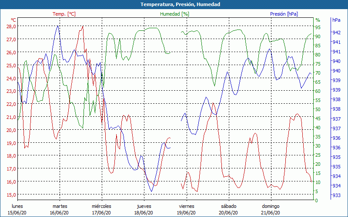This screenshot has height=217, width=348.
Task: Click the '40' humidity axis value
Action: (x=318, y=128)
